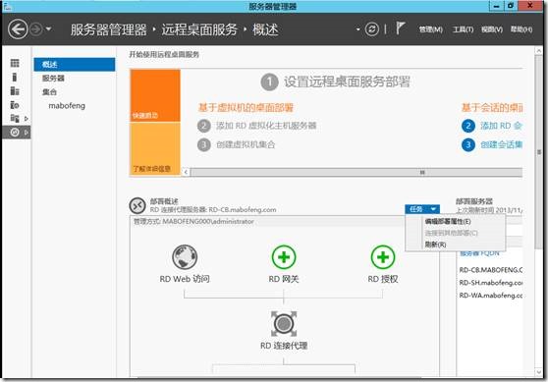
Task: Click left arrow of horizontal scrollbar
Action: [186, 172]
